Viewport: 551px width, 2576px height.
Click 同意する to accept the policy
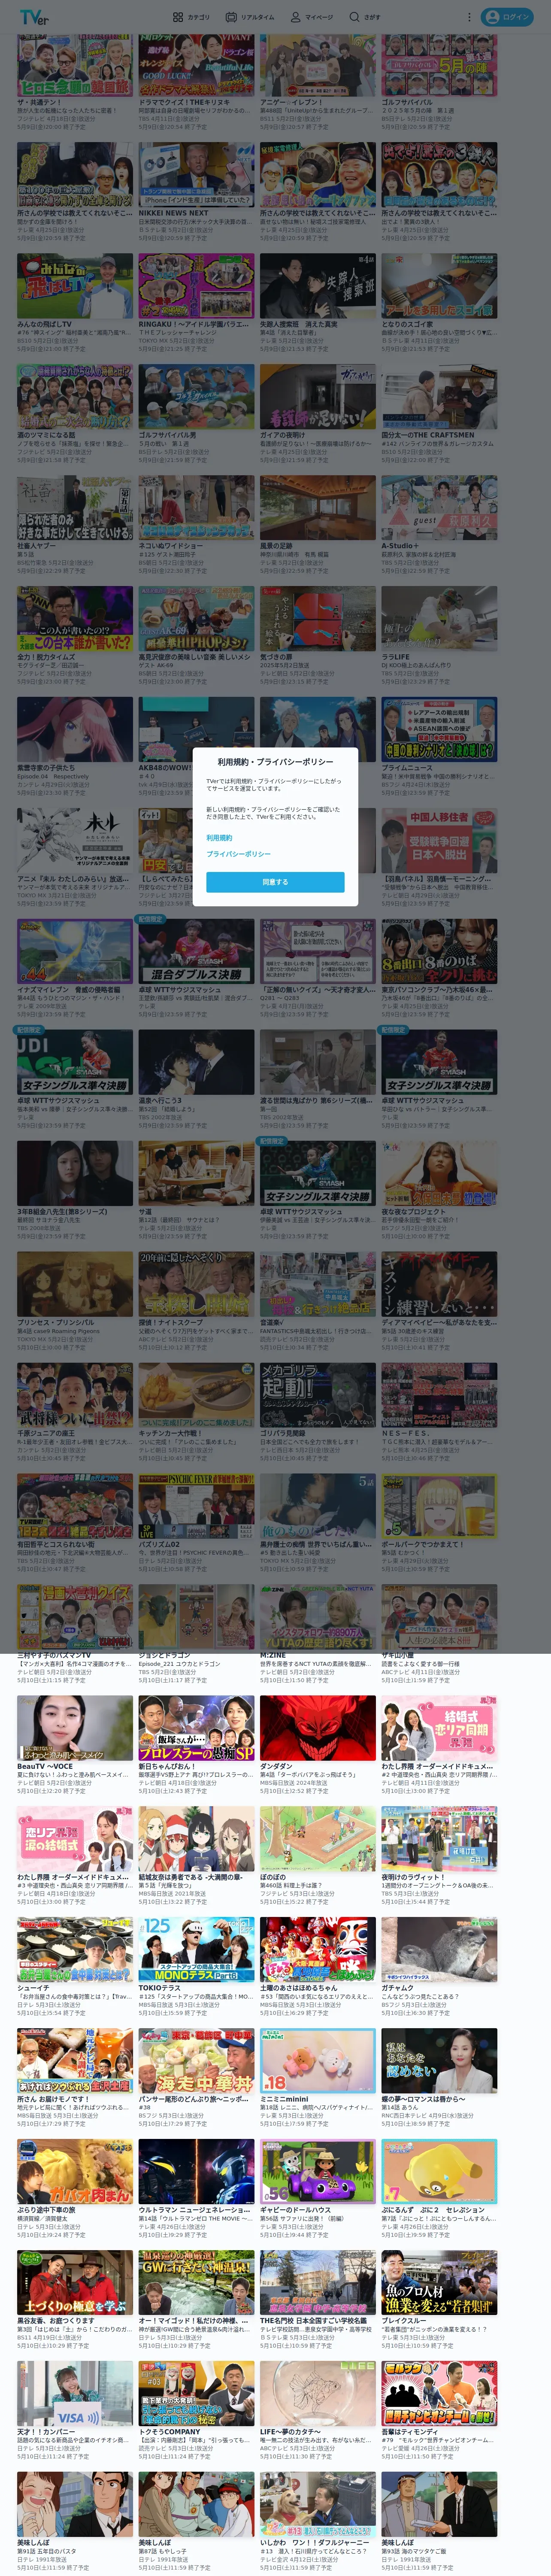pos(275,882)
